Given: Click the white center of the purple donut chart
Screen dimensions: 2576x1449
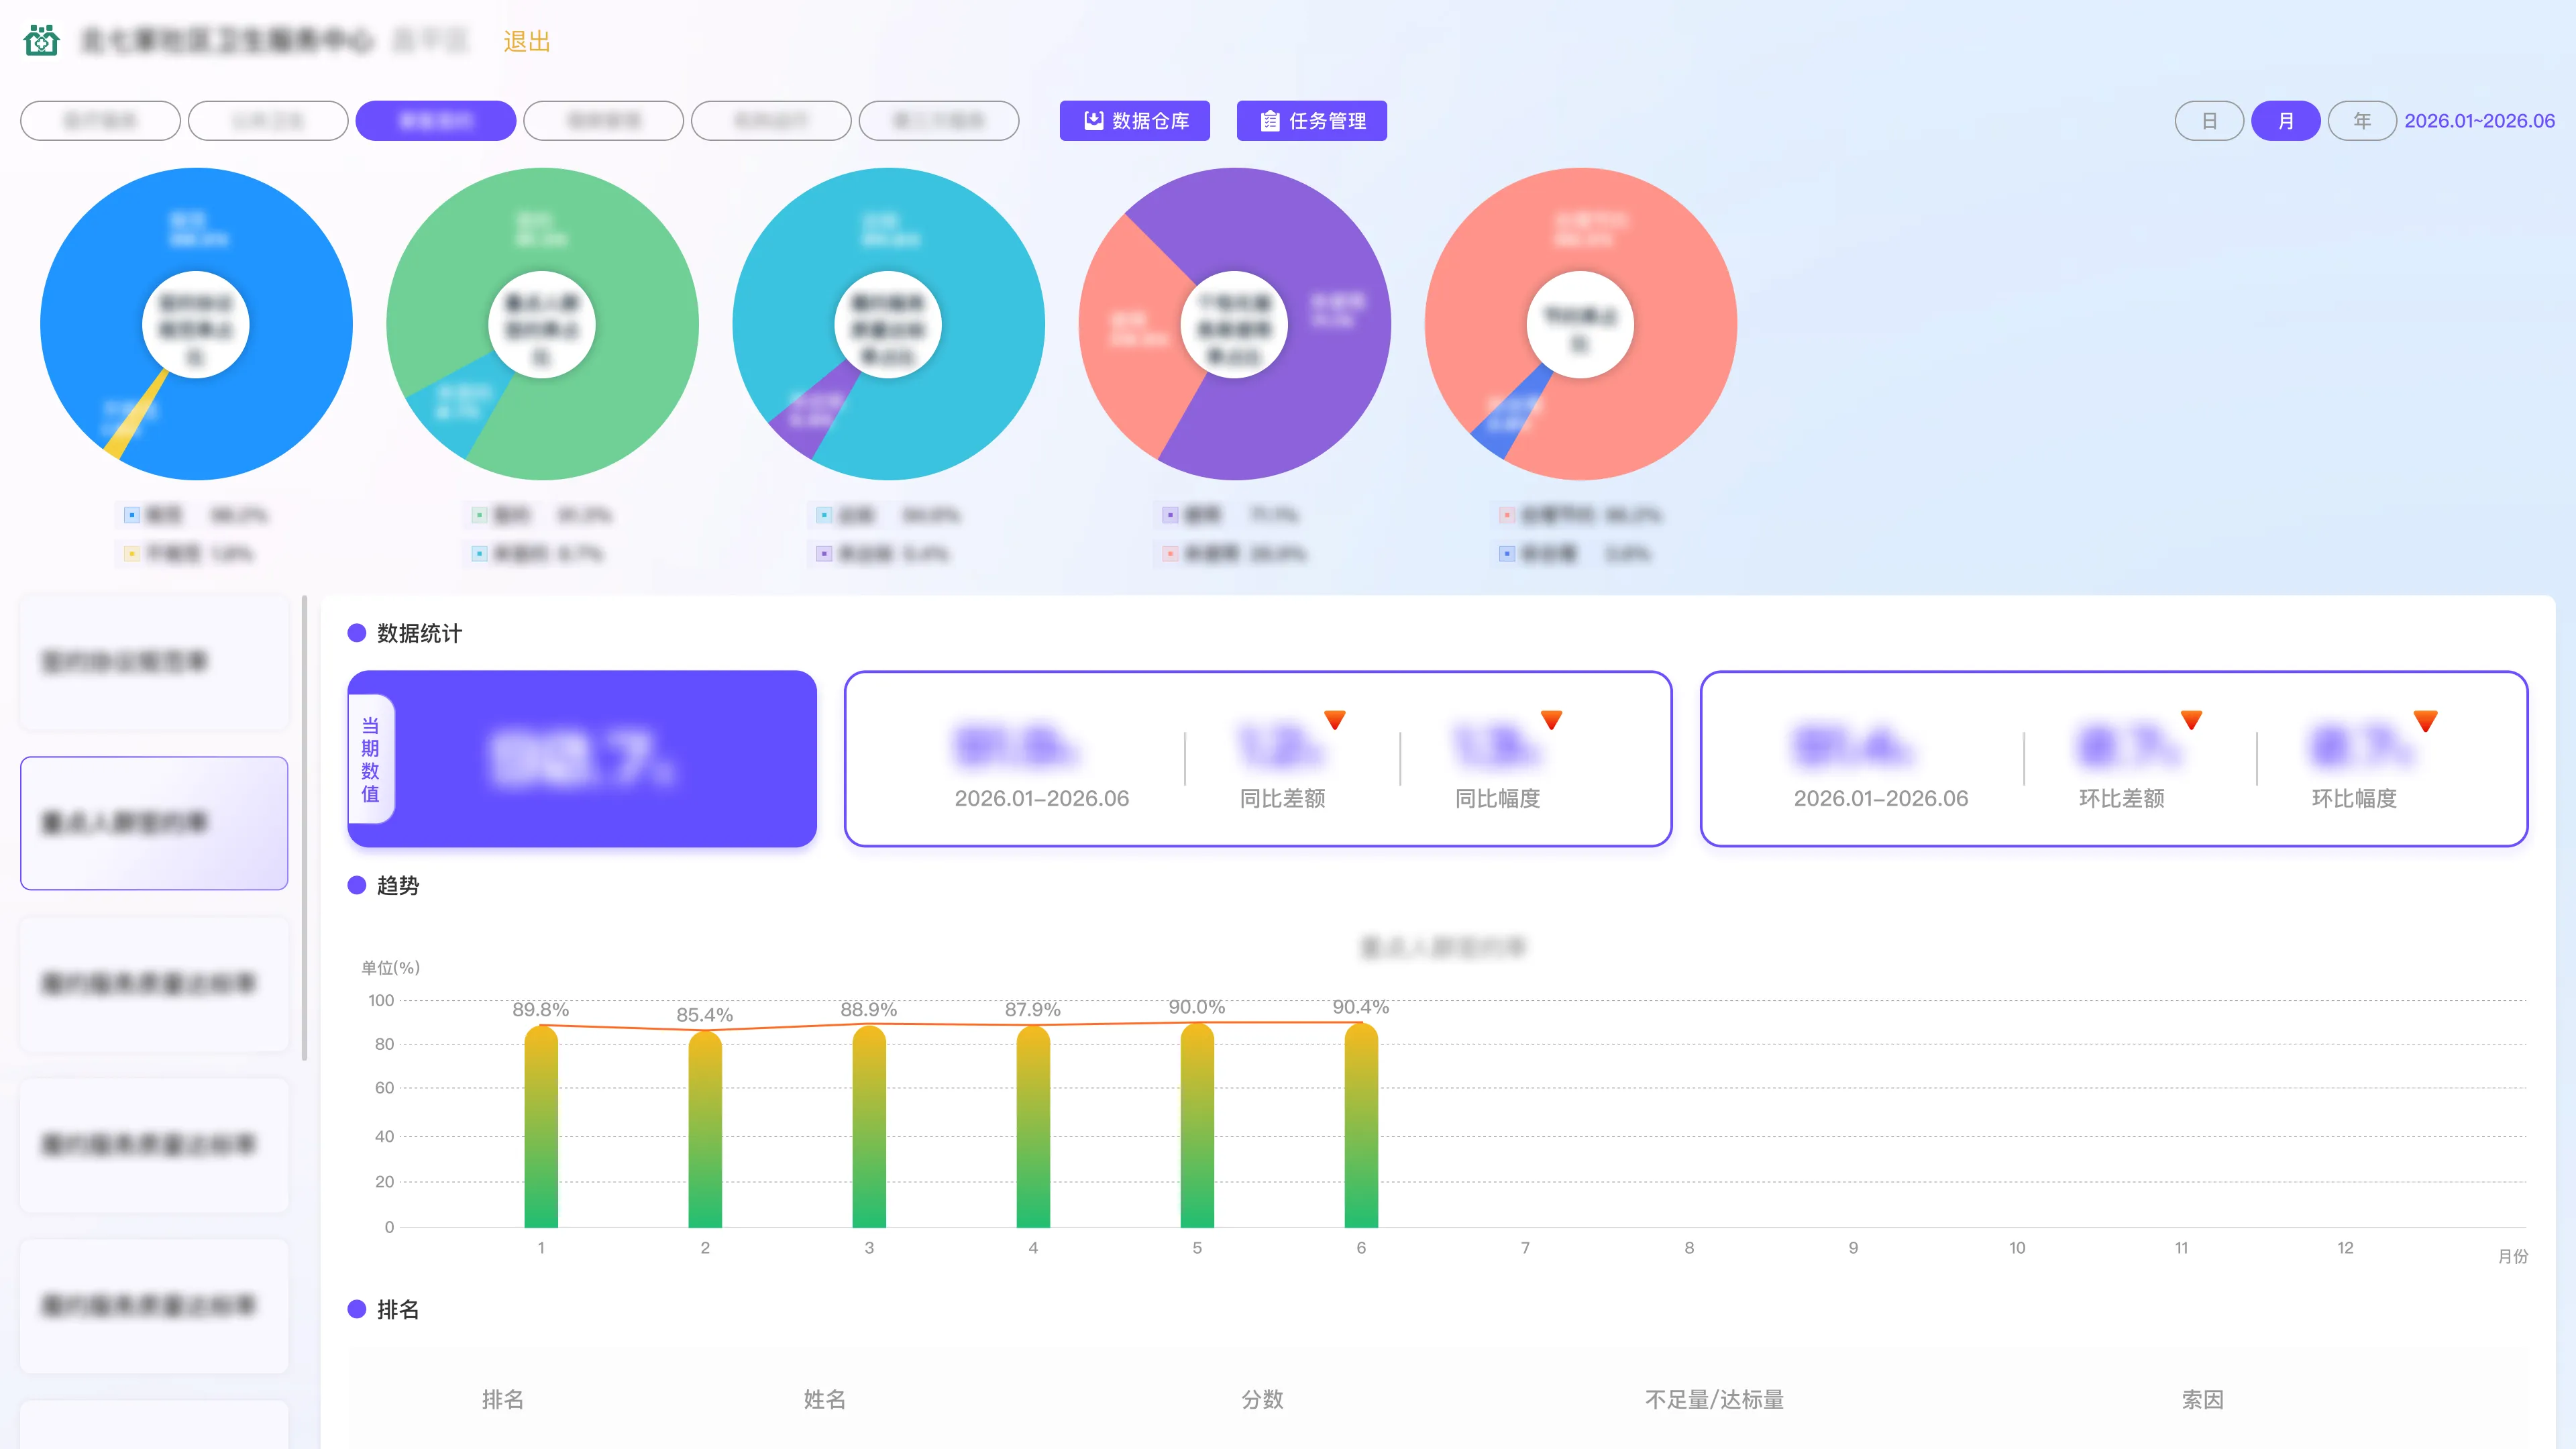Looking at the screenshot, I should click(x=1234, y=325).
